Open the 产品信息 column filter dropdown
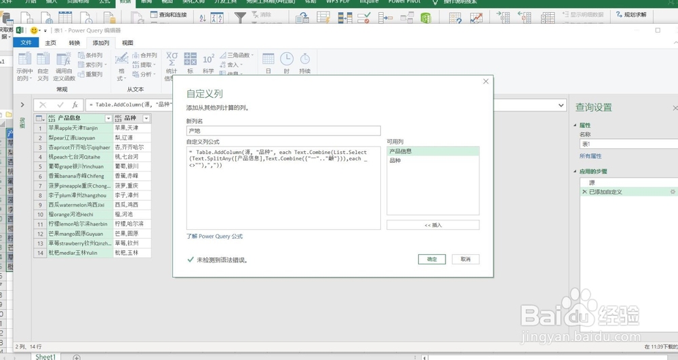This screenshot has height=360, width=678. 108,119
